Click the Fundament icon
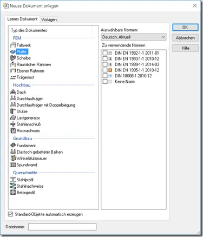Viewport: 203px width, 237px height. point(13,146)
